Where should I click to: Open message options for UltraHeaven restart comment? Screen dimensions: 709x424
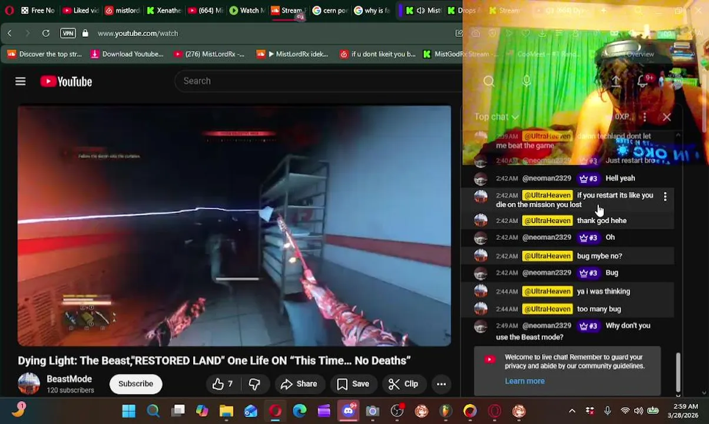pos(665,197)
